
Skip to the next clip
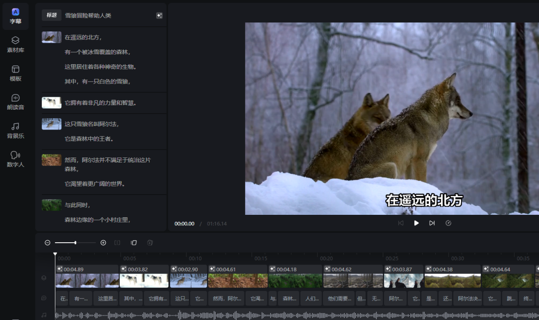(432, 223)
